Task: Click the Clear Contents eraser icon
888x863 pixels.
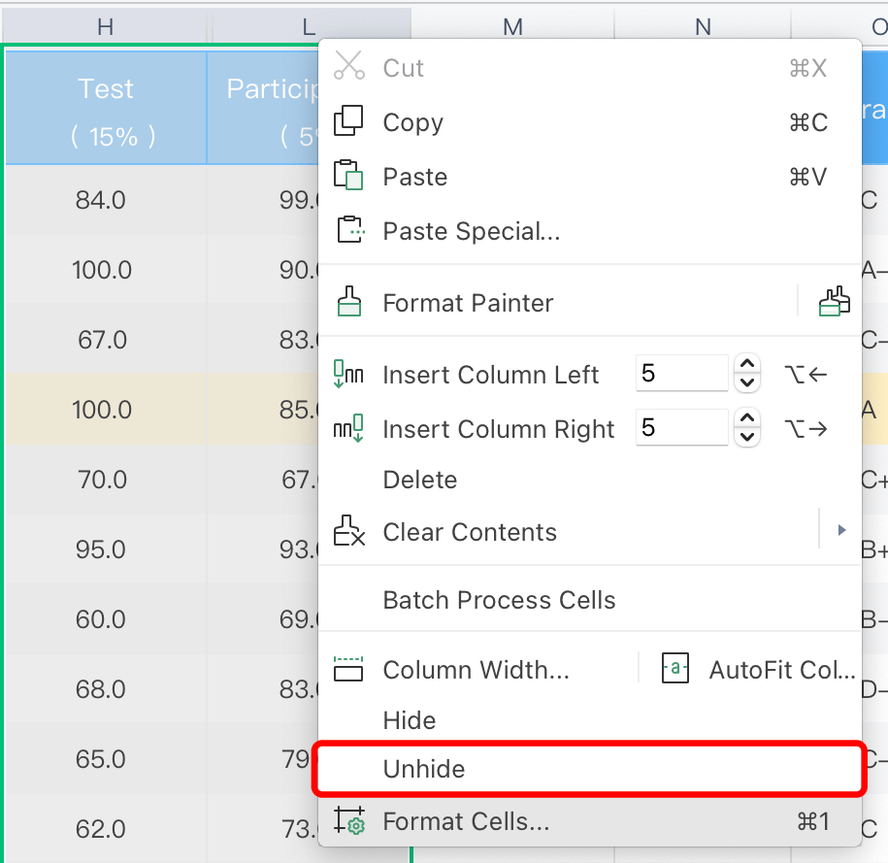Action: [x=348, y=532]
